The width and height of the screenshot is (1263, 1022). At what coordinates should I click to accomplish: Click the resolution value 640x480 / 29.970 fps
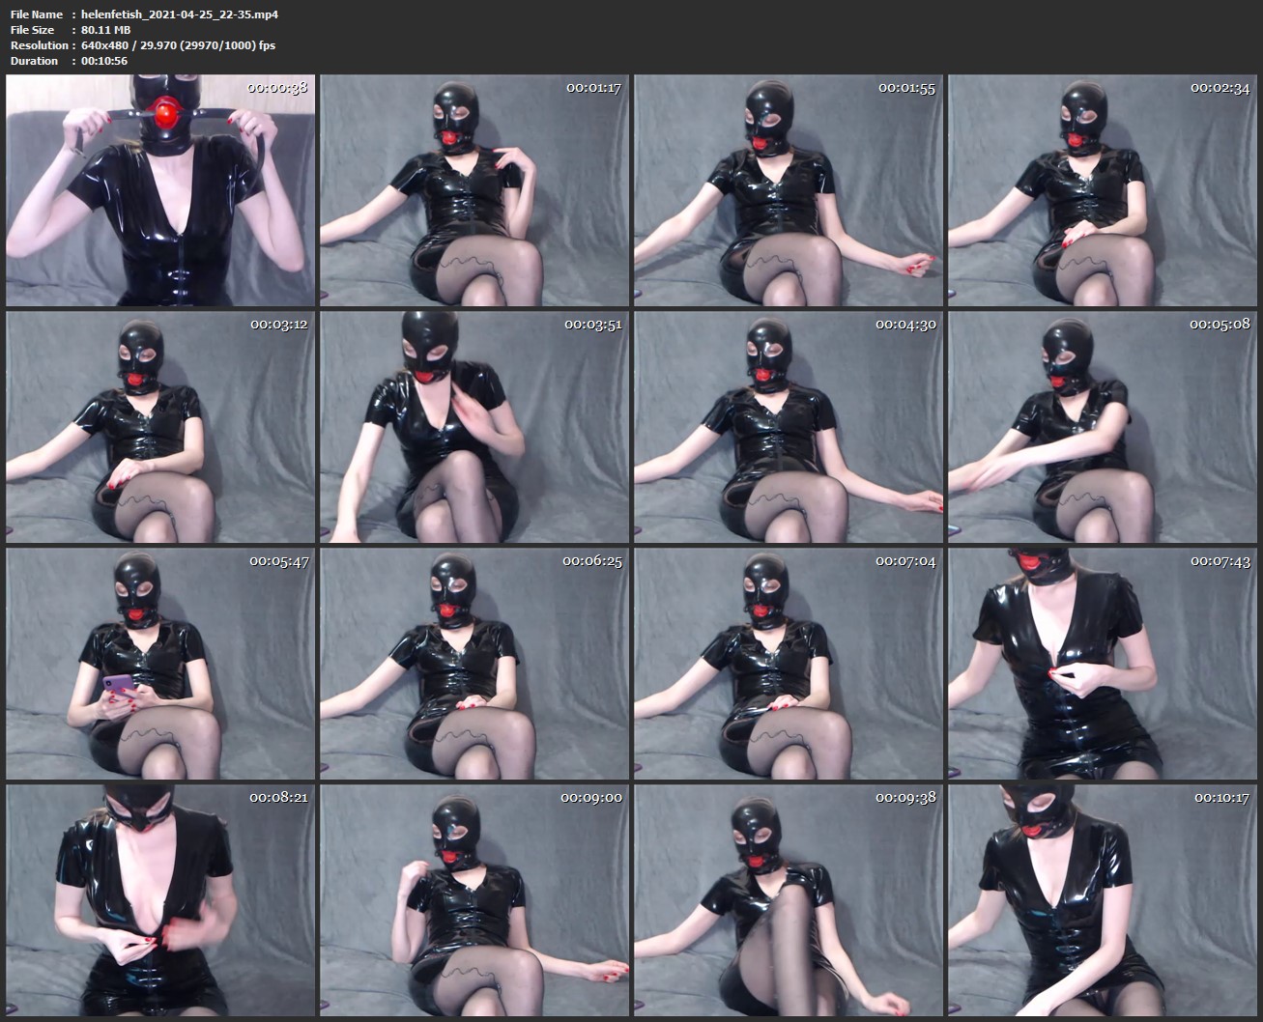point(178,45)
